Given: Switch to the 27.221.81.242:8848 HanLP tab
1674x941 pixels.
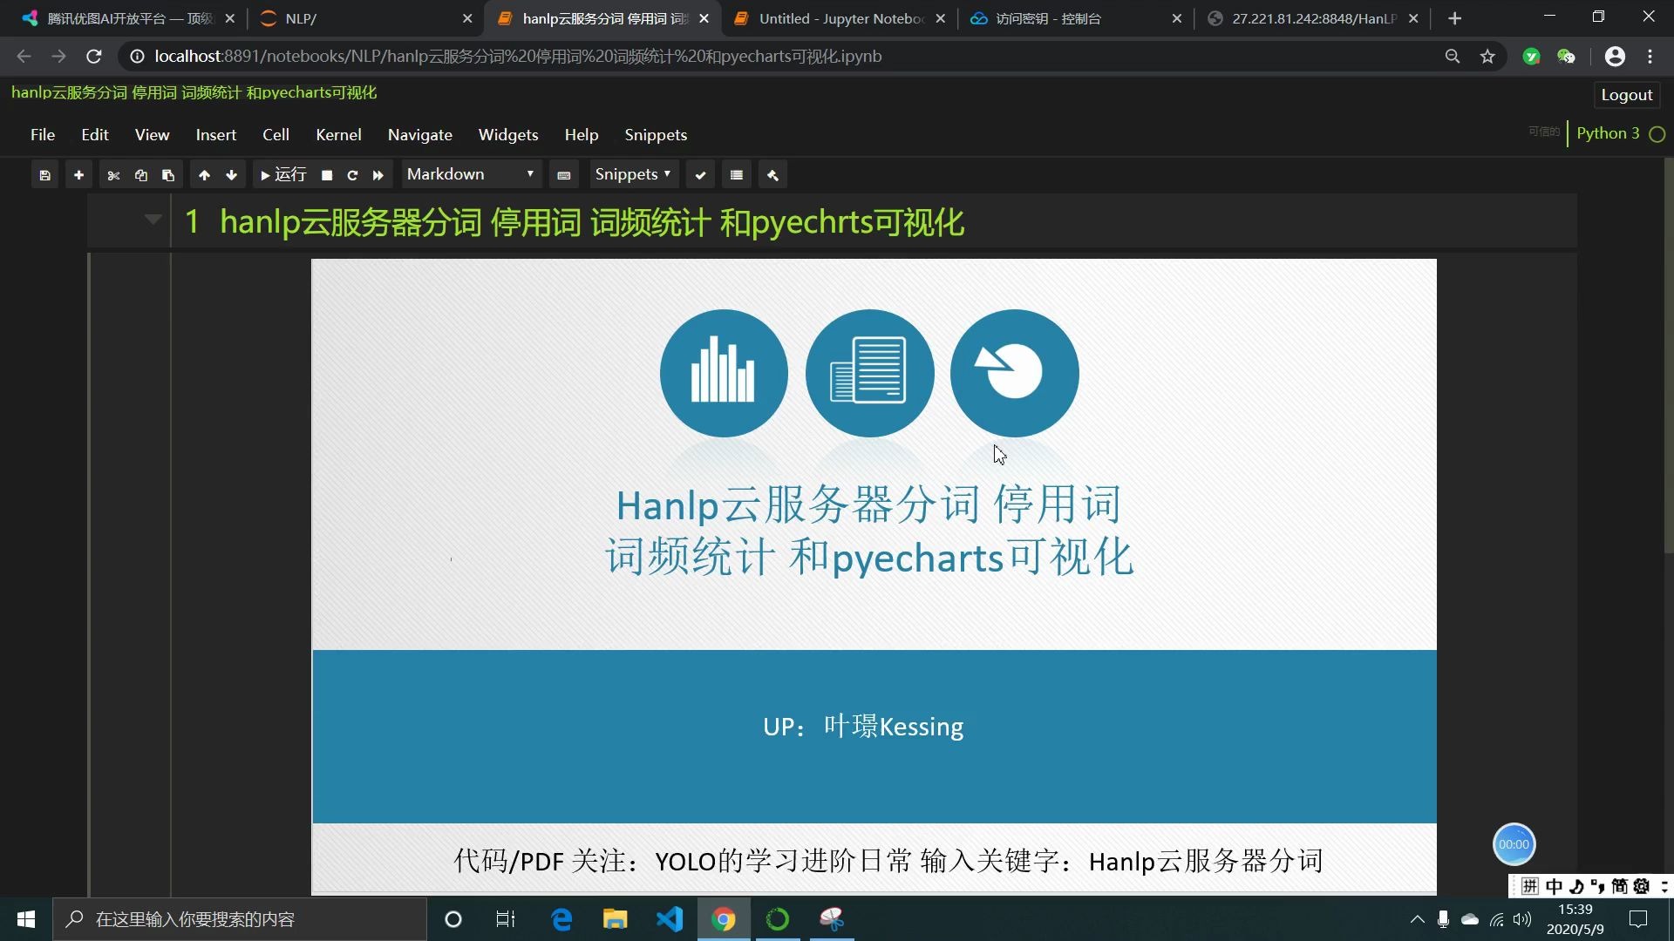Looking at the screenshot, I should [1314, 18].
